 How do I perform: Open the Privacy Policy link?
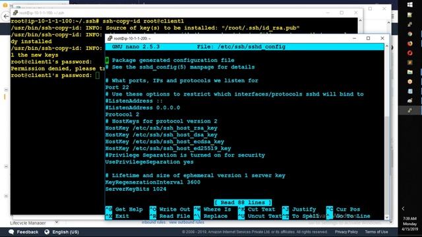[346, 232]
